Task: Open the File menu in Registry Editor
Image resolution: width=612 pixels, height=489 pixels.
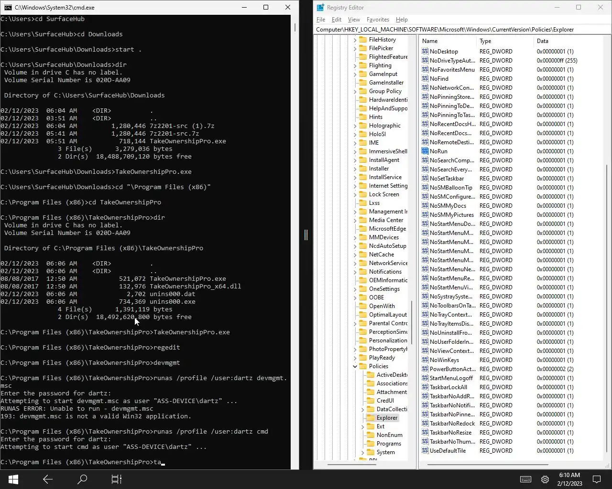Action: pos(321,20)
